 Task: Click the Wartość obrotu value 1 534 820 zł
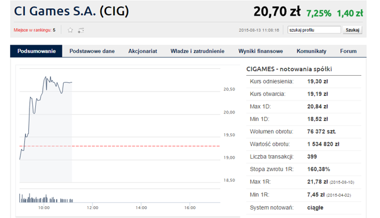pyautogui.click(x=323, y=144)
